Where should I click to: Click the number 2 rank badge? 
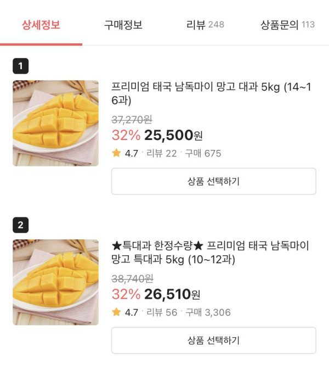tap(20, 225)
